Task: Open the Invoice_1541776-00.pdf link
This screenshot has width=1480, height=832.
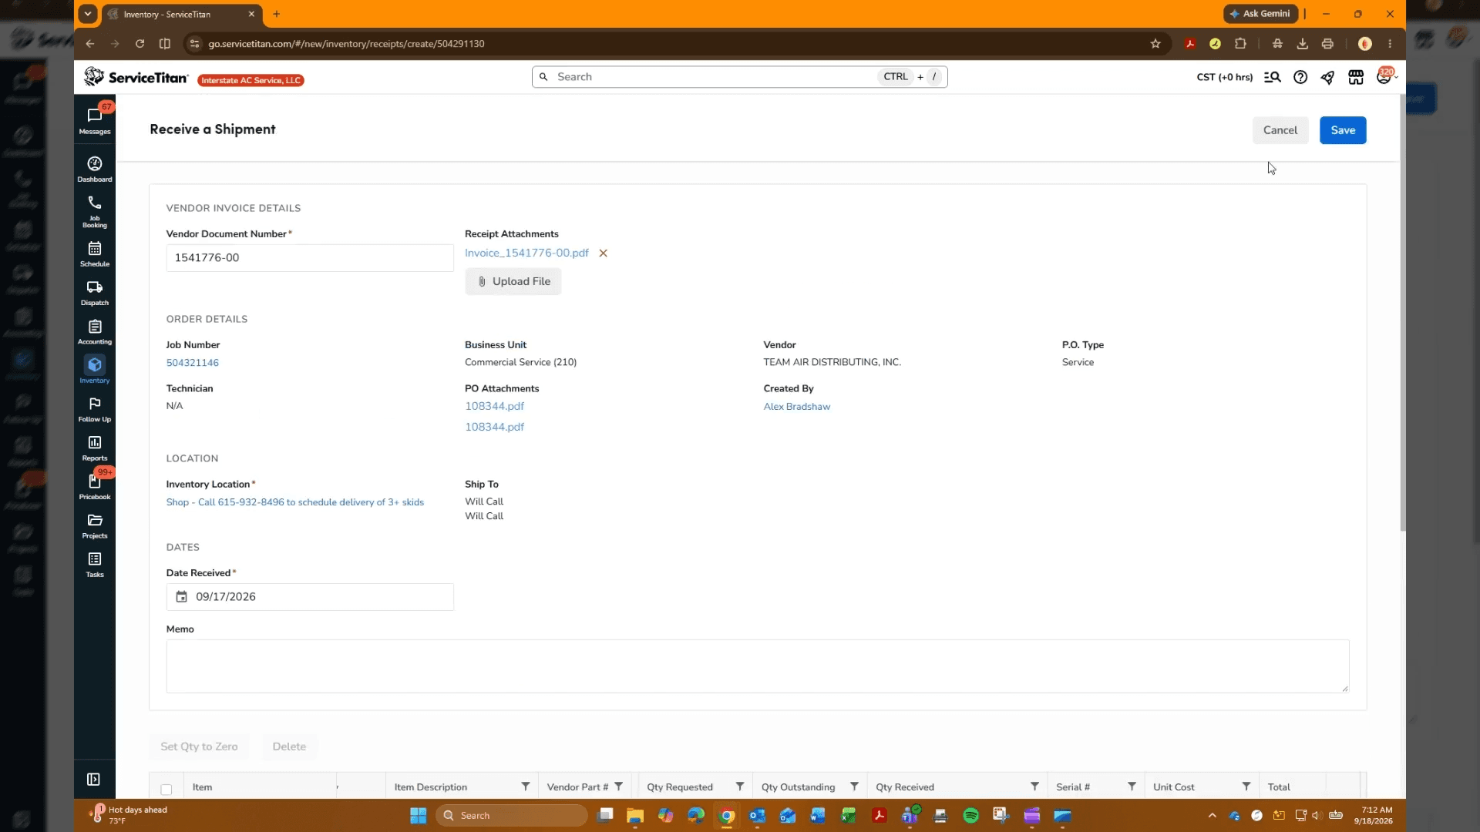Action: point(526,253)
